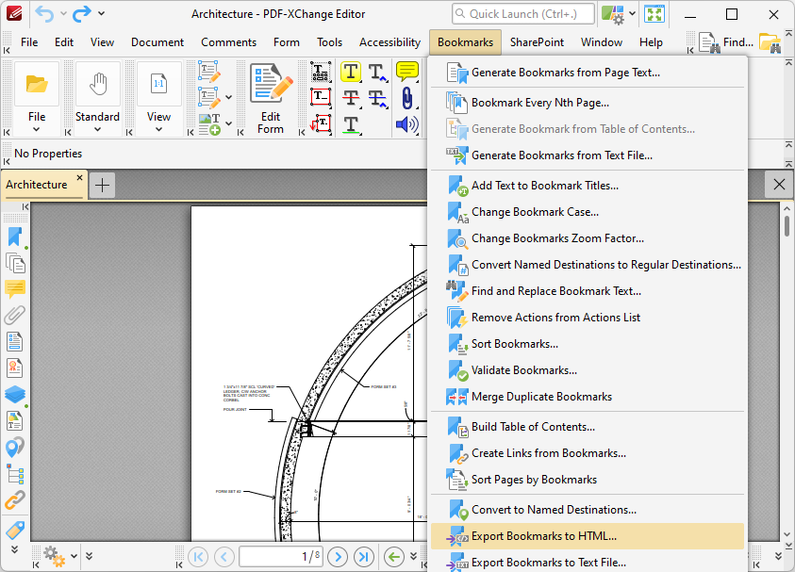The width and height of the screenshot is (795, 572).
Task: Open the Bookmarks pane from the sidebar
Action: 15,237
